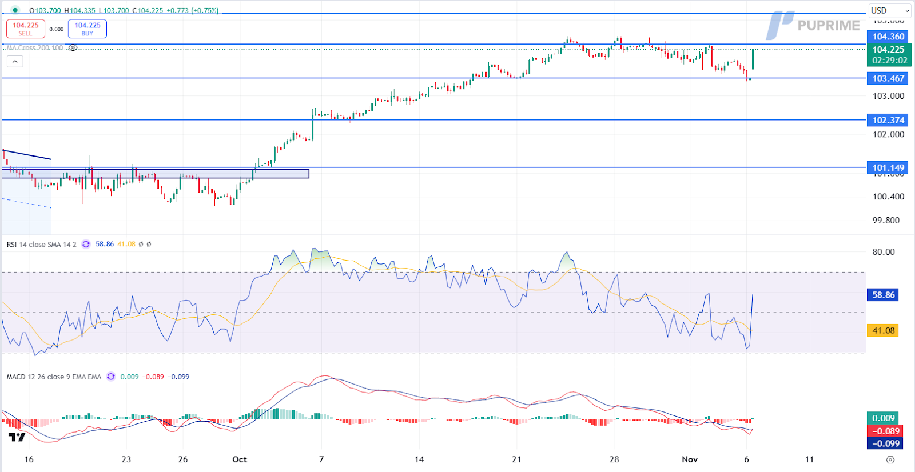915x472 pixels.
Task: Click the BUY 104.225 button
Action: click(87, 29)
